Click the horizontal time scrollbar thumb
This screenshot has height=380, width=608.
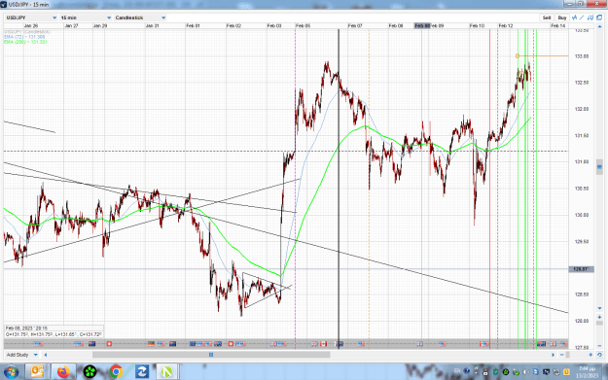(x=211, y=355)
